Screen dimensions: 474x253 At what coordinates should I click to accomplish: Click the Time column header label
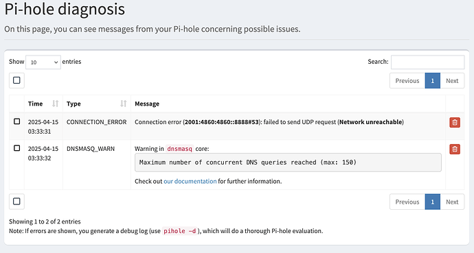(35, 104)
